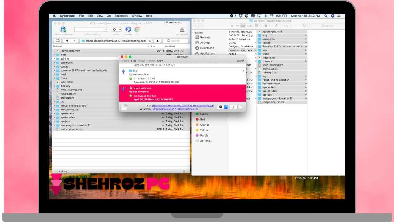Click the lock icon in Cyberduck status bar
This screenshot has height=222, width=394.
184,171
